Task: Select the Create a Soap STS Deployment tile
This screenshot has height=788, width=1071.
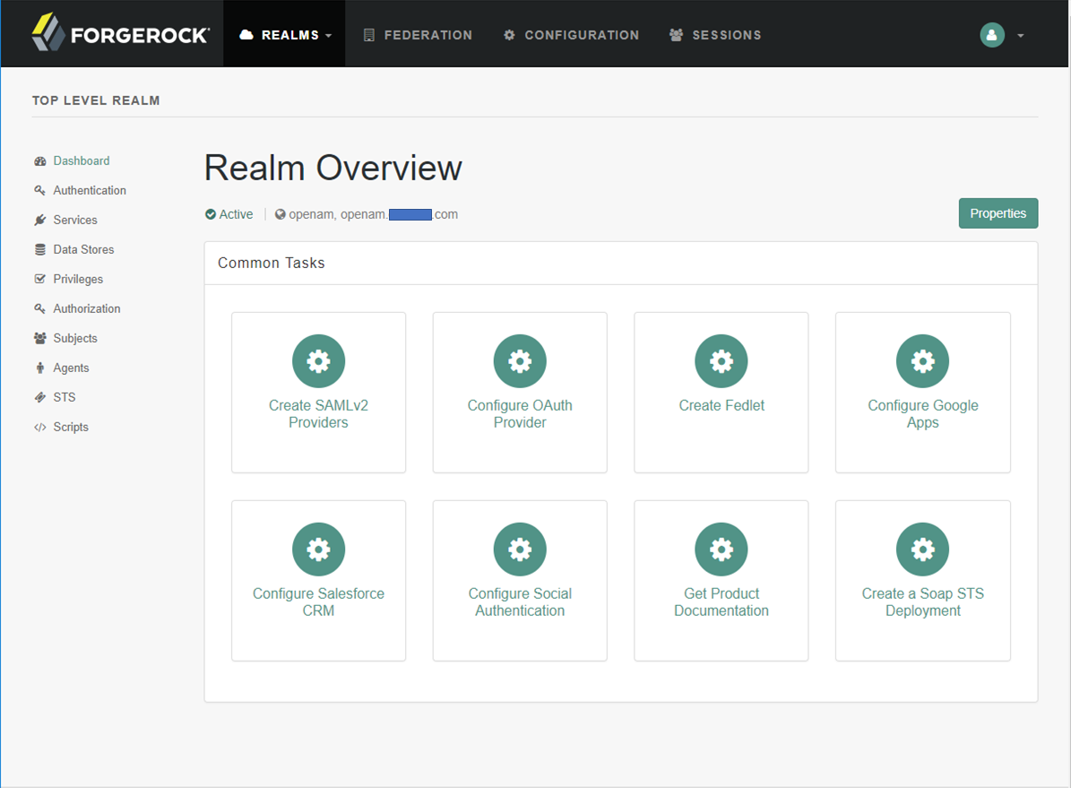Action: click(922, 580)
